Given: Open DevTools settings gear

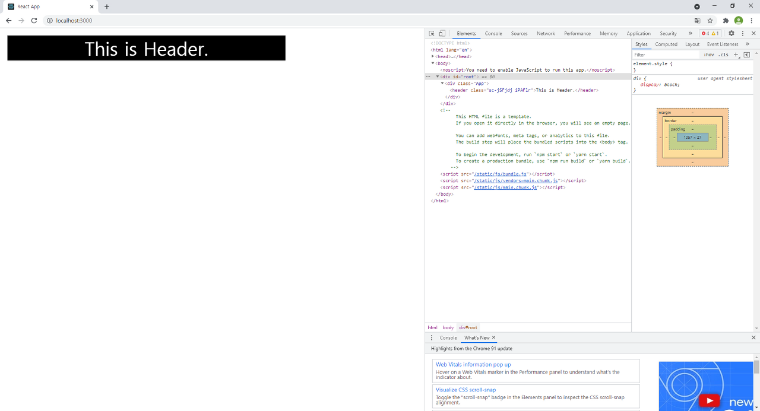Looking at the screenshot, I should (731, 33).
